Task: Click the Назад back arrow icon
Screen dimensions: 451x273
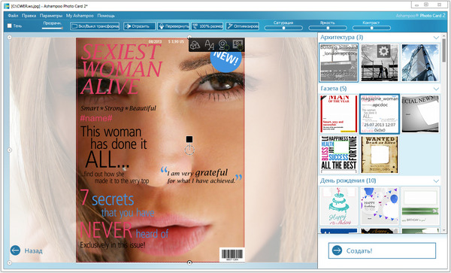Action: [15, 250]
